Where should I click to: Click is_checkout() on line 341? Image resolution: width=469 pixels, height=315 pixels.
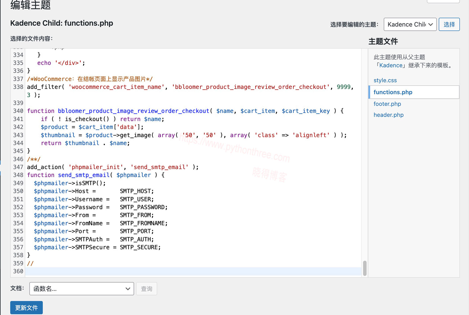[x=87, y=119]
